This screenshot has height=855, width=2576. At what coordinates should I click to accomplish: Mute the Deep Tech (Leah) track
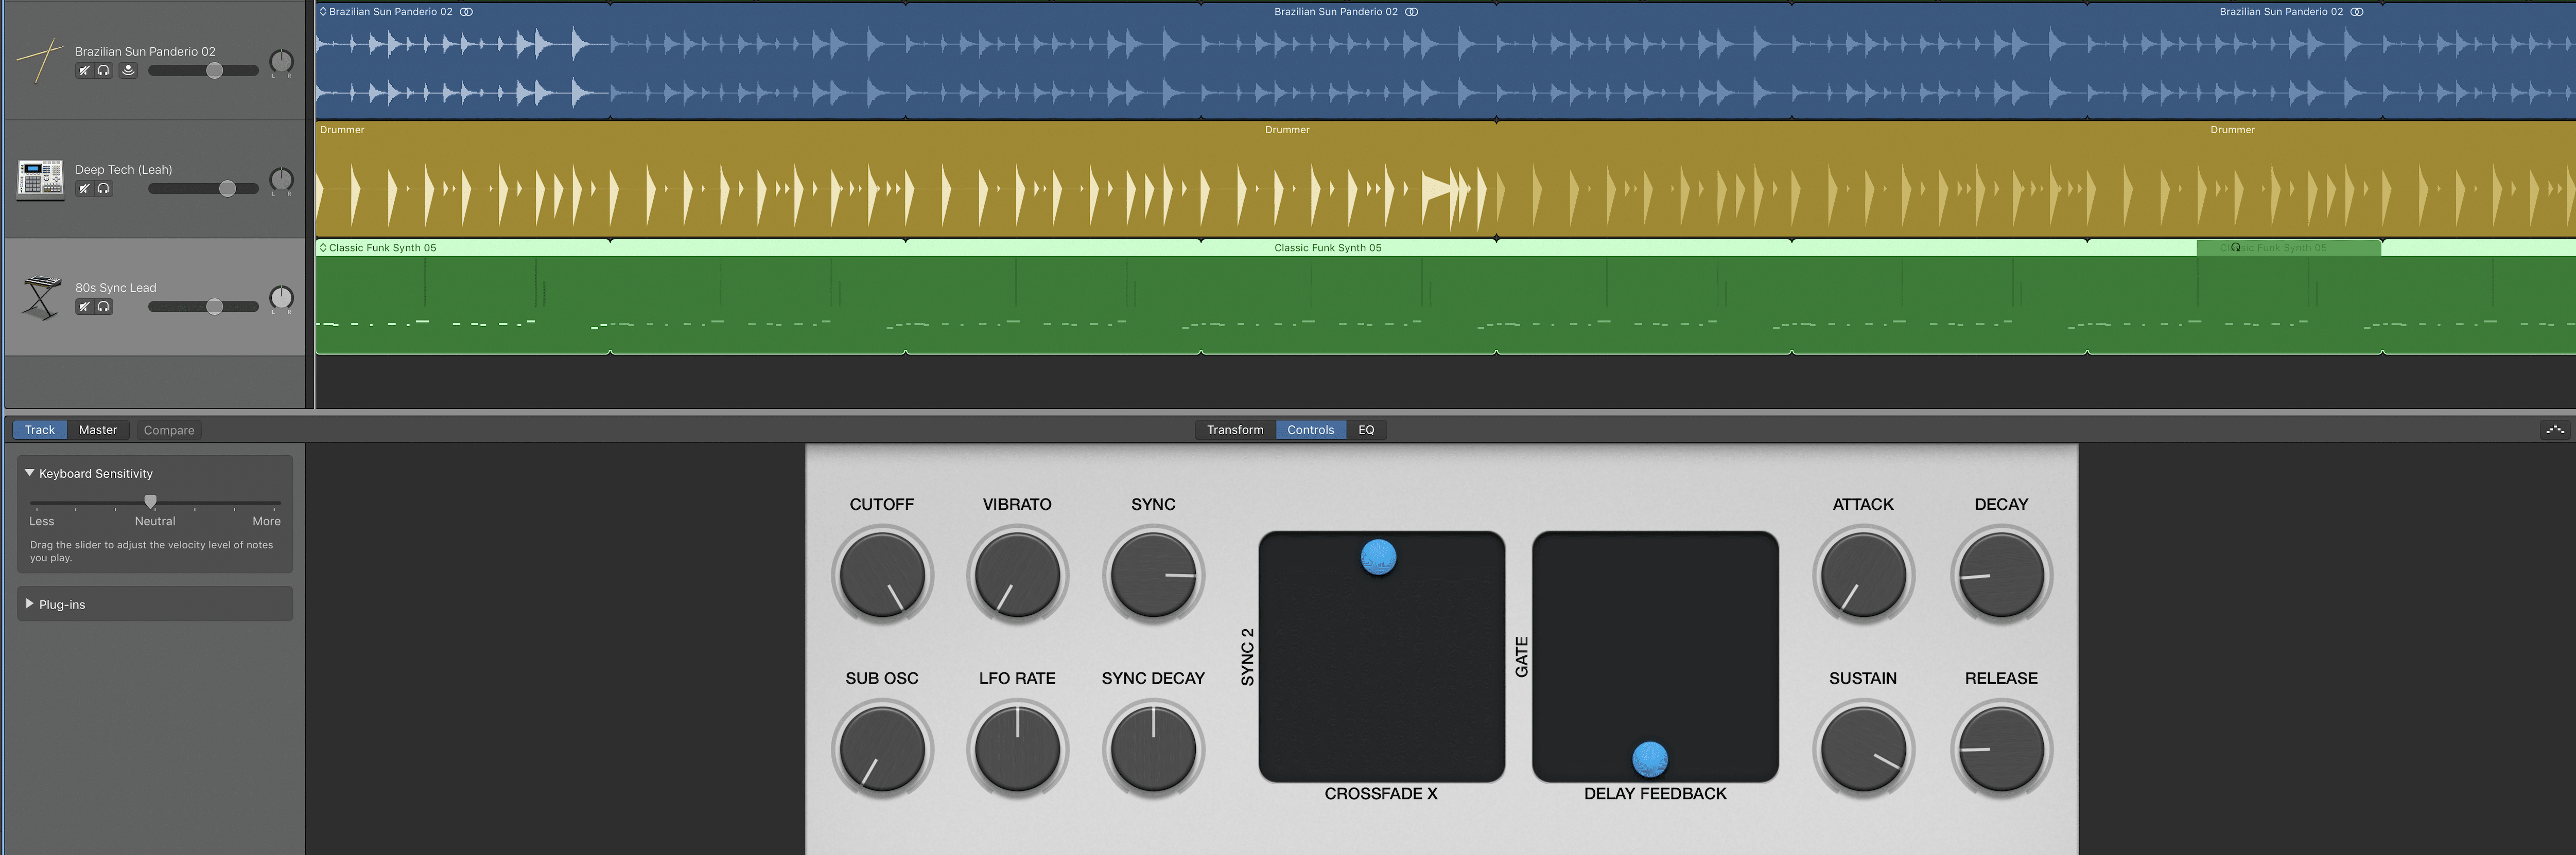point(84,189)
